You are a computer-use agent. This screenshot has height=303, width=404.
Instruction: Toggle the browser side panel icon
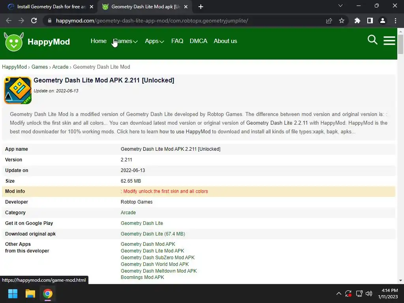[x=370, y=21]
